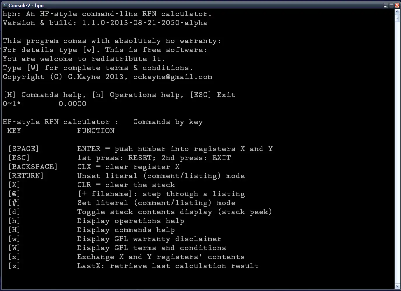This screenshot has height=291, width=401.
Task: Click the ckayne@gmail.com email address
Action: [x=173, y=77]
